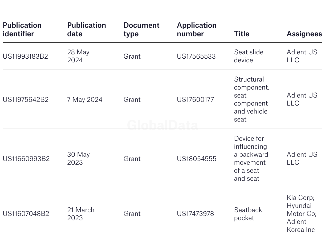The width and height of the screenshot is (325, 250).
Task: Click the 28 May 2024 date cell
Action: point(78,56)
